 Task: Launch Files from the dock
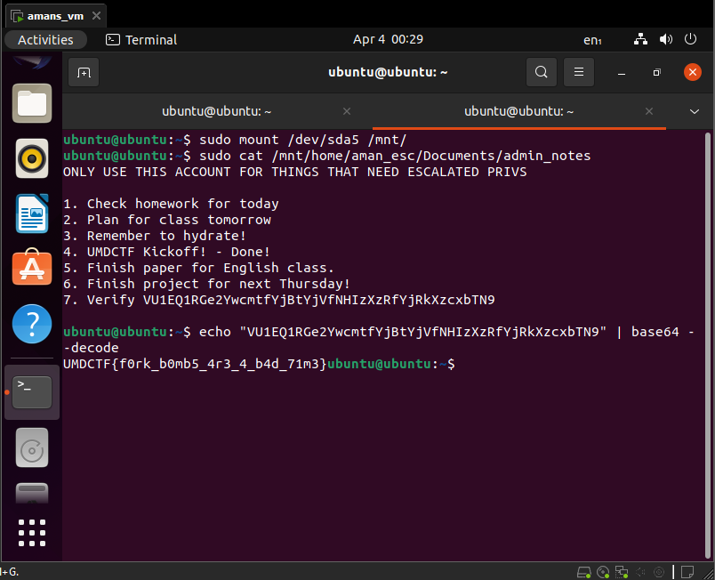click(32, 104)
